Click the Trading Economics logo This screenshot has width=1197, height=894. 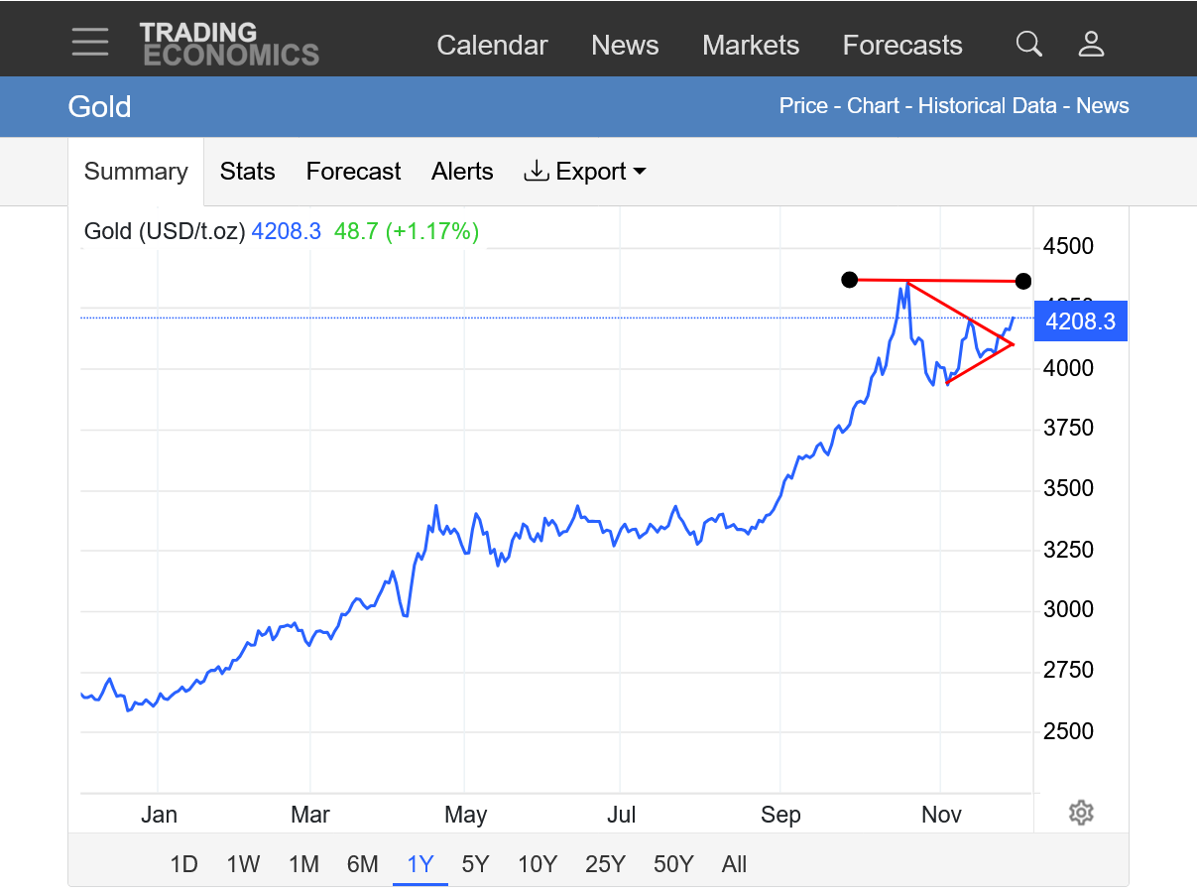[x=229, y=45]
